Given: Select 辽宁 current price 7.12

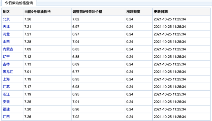Looking at the screenshot, I should click(x=28, y=57).
